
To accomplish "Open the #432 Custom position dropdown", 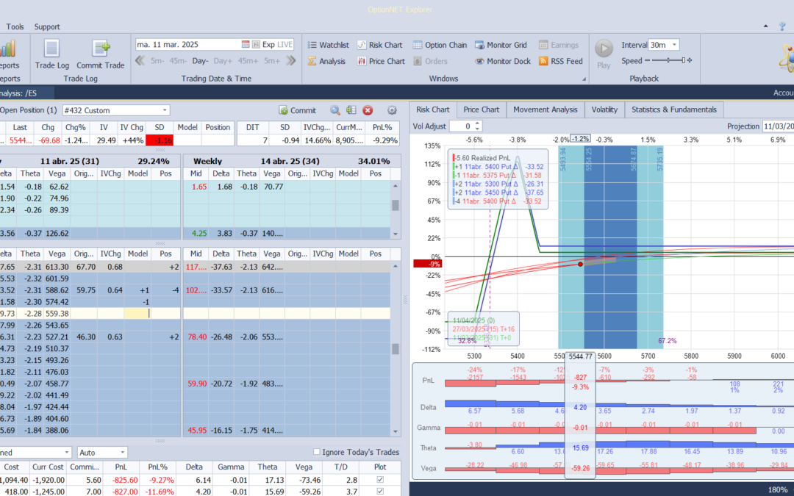I will 165,110.
